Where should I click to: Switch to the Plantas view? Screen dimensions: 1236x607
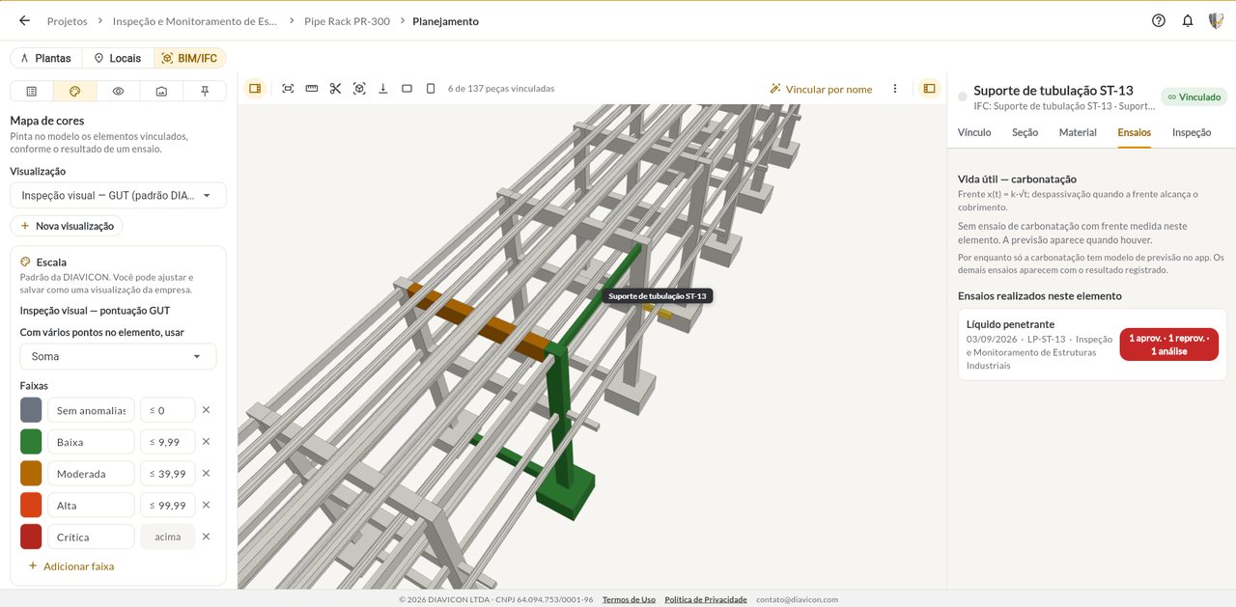(45, 58)
